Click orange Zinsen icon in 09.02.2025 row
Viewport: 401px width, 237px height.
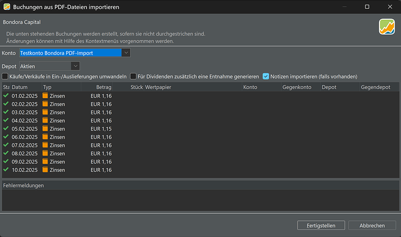[45, 161]
